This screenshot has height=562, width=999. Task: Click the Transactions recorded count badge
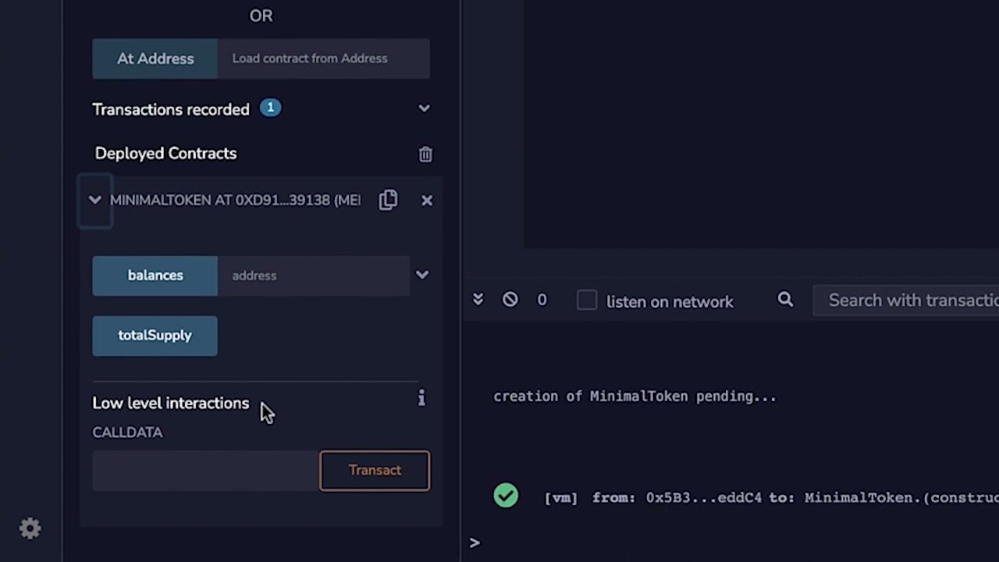tap(270, 108)
